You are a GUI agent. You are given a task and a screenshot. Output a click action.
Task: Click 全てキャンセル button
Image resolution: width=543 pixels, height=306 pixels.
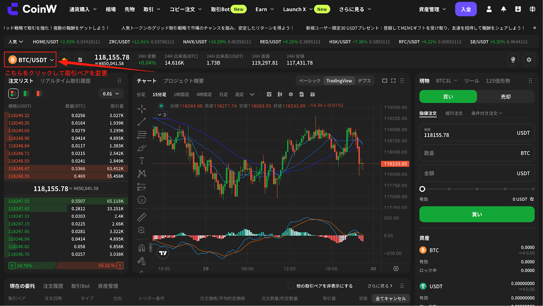point(391,299)
